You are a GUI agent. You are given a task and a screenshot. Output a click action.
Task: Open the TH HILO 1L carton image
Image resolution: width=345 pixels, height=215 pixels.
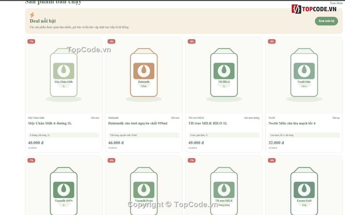click(224, 75)
